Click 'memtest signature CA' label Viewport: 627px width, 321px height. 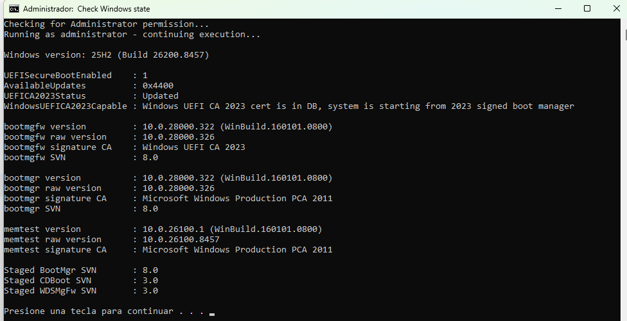click(x=55, y=250)
